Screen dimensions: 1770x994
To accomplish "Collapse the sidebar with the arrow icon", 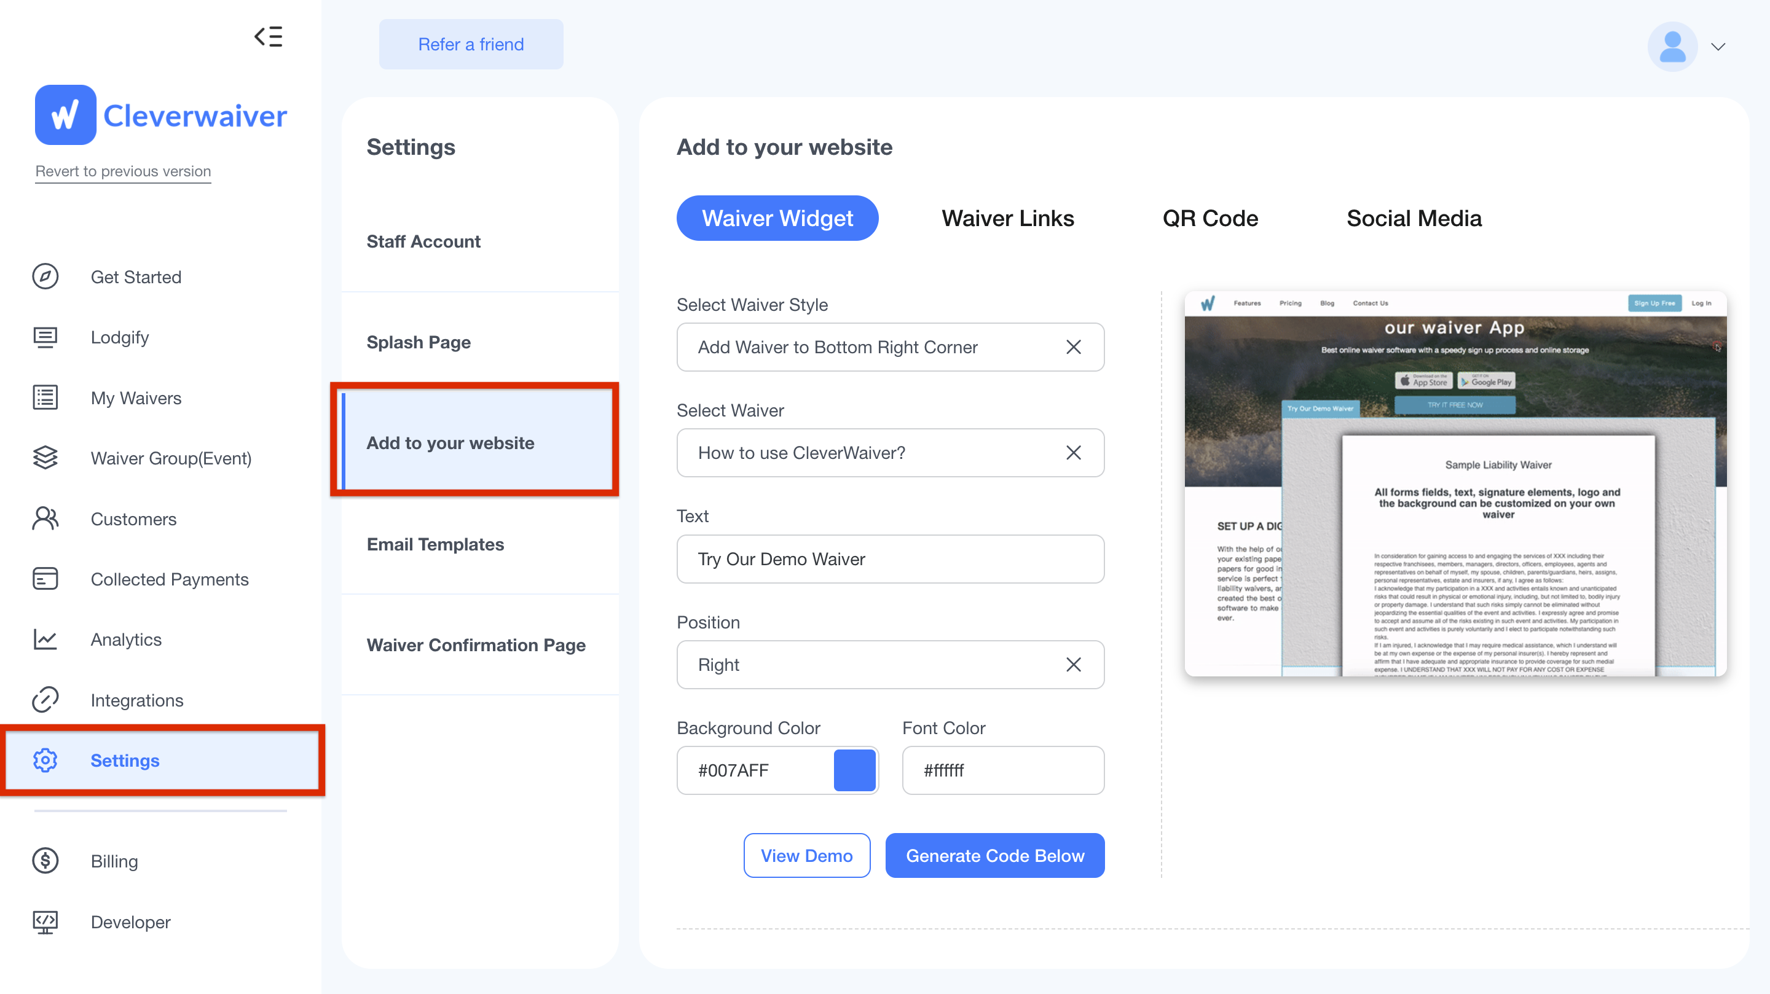I will click(x=268, y=36).
